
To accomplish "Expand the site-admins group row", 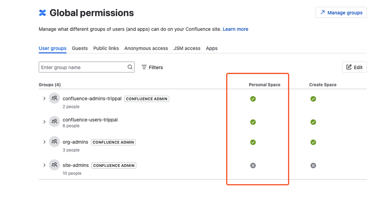I will (x=44, y=165).
